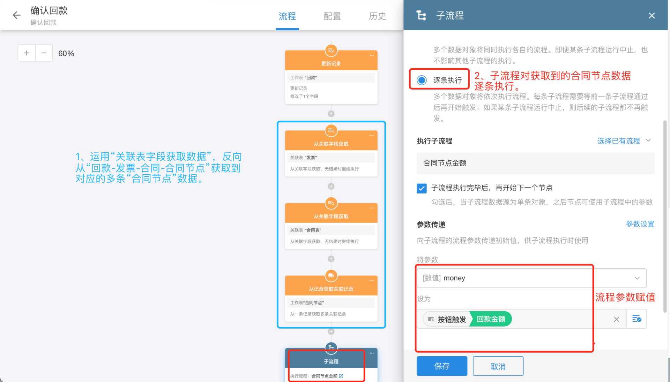
Task: Click the 从记录获取关联记录 node icon
Action: (x=331, y=276)
